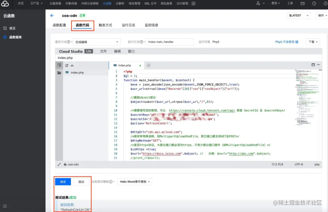Click the info icon beside 当前测试模板
Image resolution: width=328 pixels, height=212 pixels.
[111, 182]
